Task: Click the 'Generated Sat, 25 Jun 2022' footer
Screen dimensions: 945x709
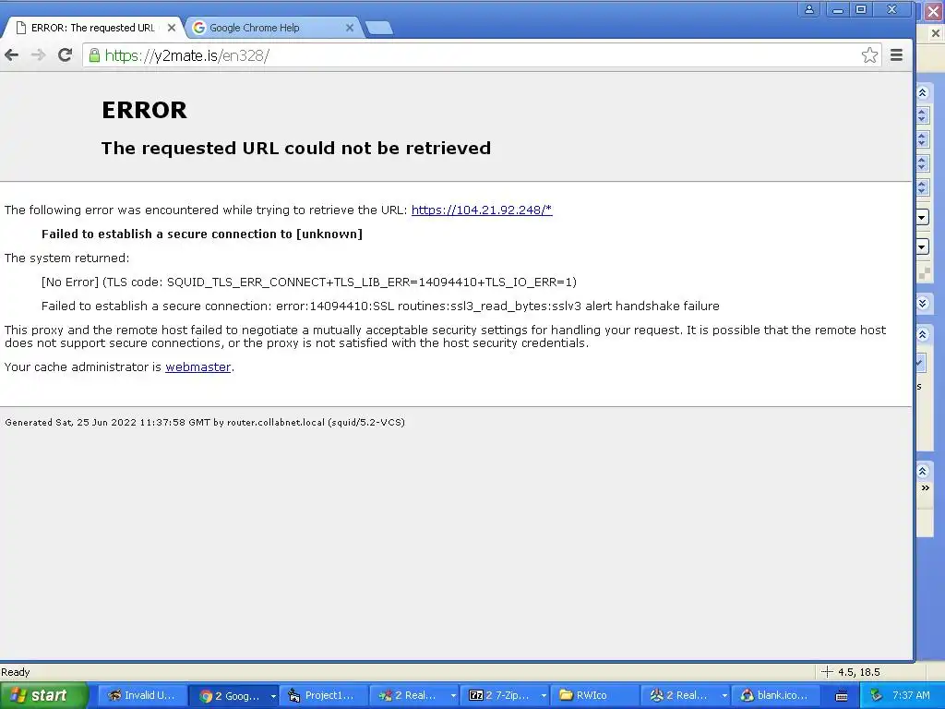Action: pos(205,423)
